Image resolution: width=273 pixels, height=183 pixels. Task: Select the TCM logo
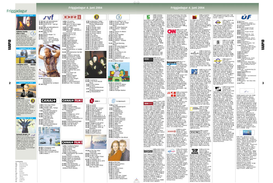pos(194,132)
